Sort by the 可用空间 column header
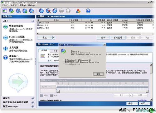Image resolution: width=156 pixels, height=113 pixels. [x=100, y=20]
